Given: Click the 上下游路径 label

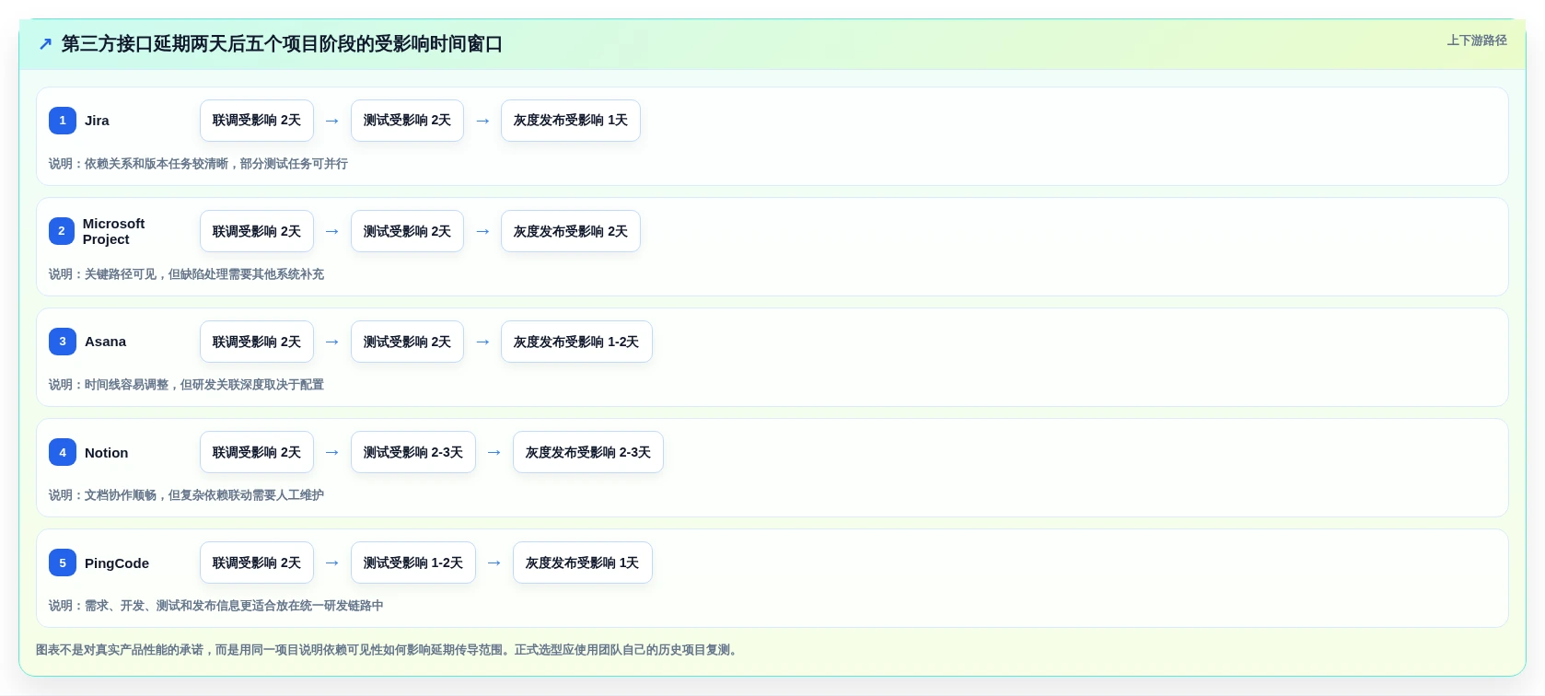Looking at the screenshot, I should click(1477, 41).
